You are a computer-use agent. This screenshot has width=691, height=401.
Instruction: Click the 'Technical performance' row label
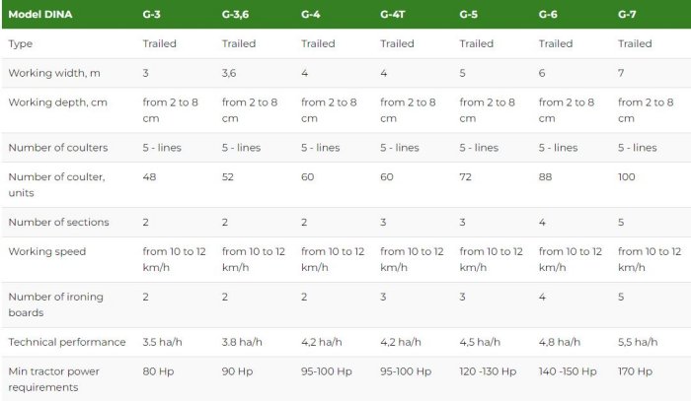67,342
